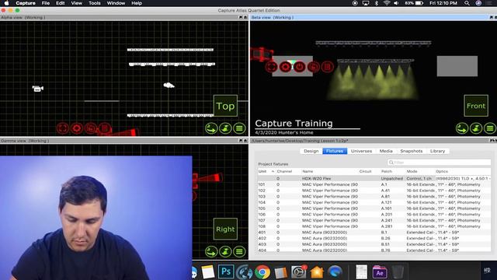Click the red gear icon in Alpha view
Image resolution: width=497 pixels, height=280 pixels.
77,128
